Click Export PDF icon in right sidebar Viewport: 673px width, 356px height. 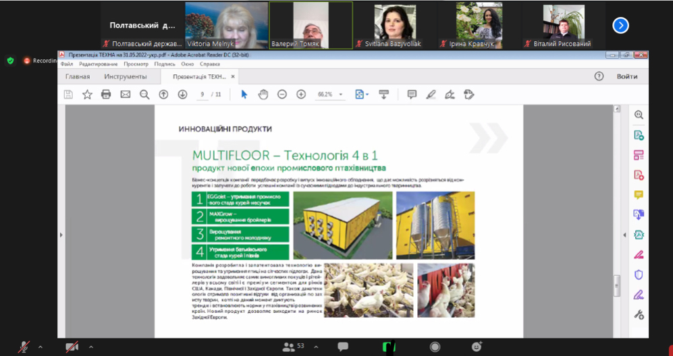639,214
